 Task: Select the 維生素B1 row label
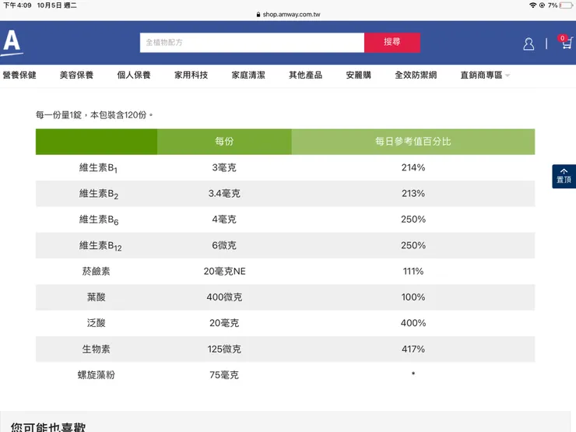98,168
